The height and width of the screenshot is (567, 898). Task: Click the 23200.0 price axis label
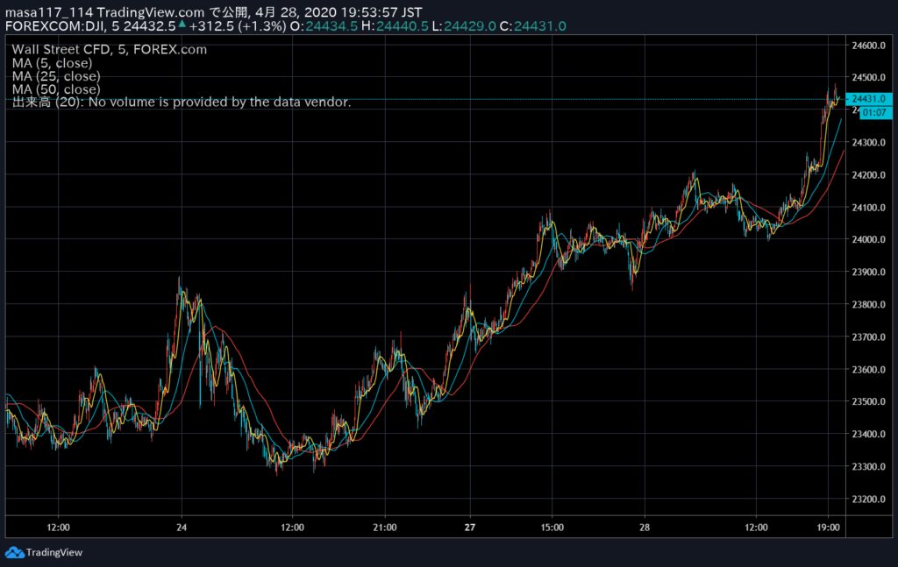click(x=868, y=500)
